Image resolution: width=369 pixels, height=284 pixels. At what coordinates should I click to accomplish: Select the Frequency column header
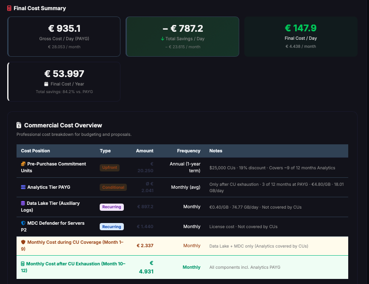(x=188, y=151)
